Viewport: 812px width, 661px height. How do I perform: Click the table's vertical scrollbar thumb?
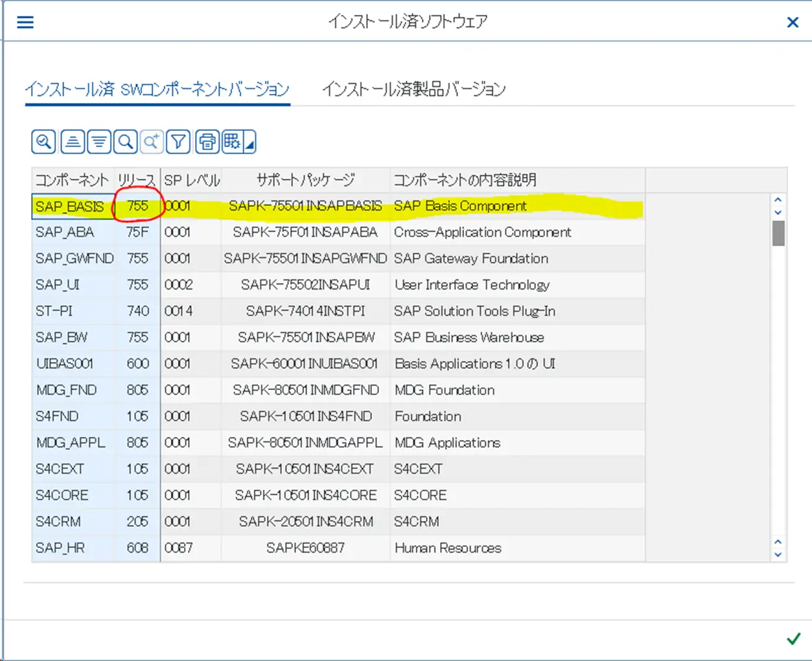778,233
